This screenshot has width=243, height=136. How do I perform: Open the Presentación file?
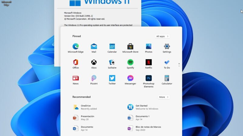tap(84, 118)
